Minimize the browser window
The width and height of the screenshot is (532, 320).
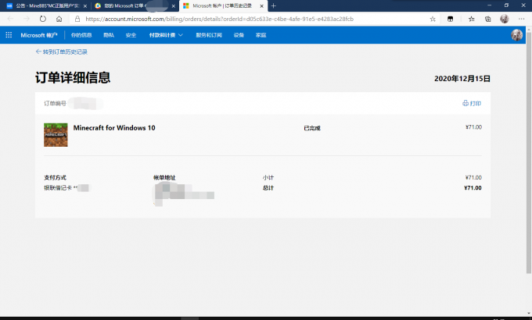click(x=489, y=5)
